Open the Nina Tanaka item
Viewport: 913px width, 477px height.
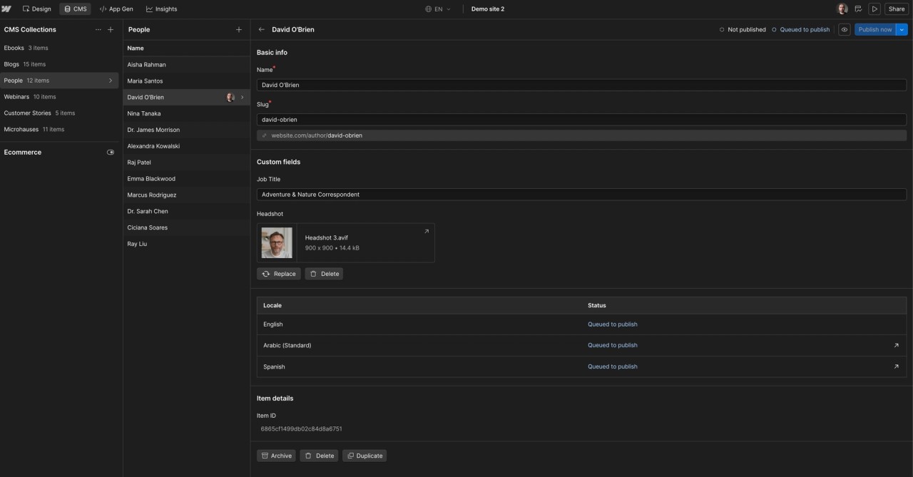click(x=186, y=113)
